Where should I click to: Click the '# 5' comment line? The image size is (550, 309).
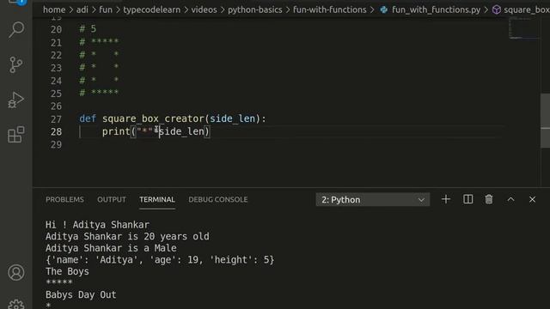point(88,28)
